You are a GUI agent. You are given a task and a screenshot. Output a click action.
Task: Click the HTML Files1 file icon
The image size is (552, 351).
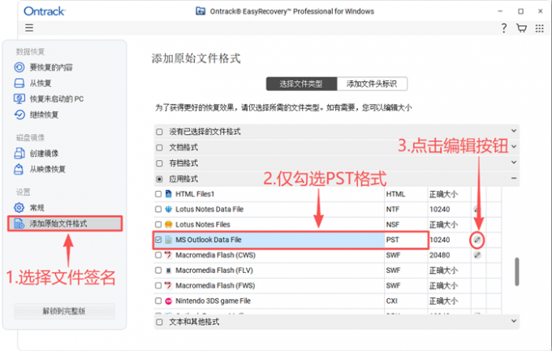169,194
